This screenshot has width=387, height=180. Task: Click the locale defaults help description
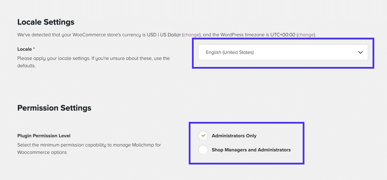pyautogui.click(x=93, y=62)
